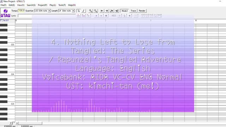Jump to end with right-arrow bar icon
Screen dimensions: 226x127
point(107,11)
